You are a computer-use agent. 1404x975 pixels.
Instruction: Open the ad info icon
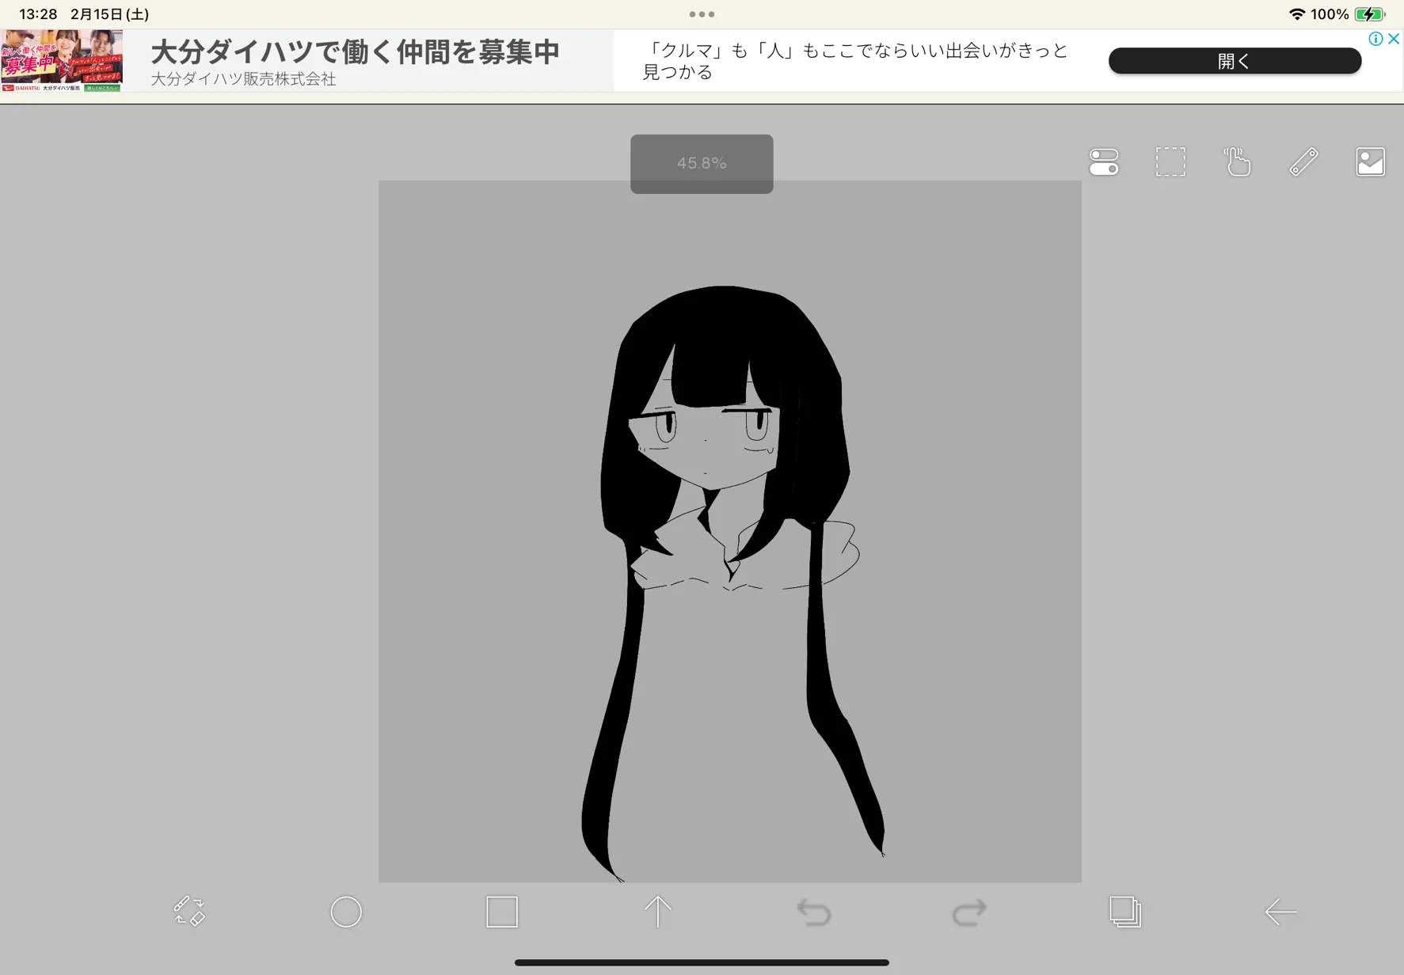pyautogui.click(x=1375, y=39)
